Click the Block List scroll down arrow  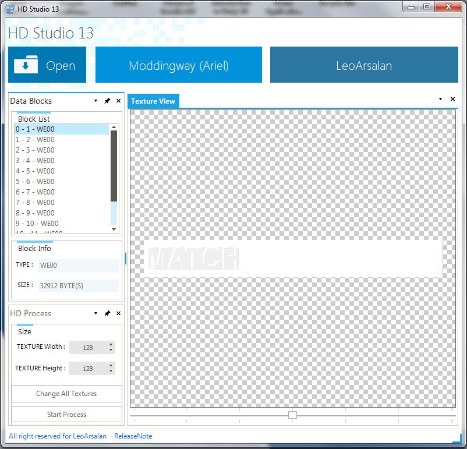tap(114, 229)
